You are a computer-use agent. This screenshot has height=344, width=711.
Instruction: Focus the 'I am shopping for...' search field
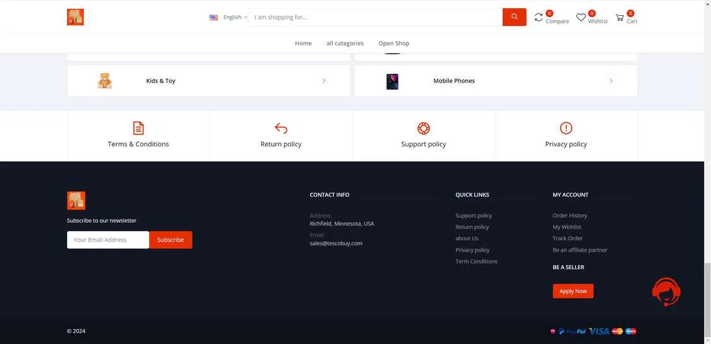click(x=375, y=17)
